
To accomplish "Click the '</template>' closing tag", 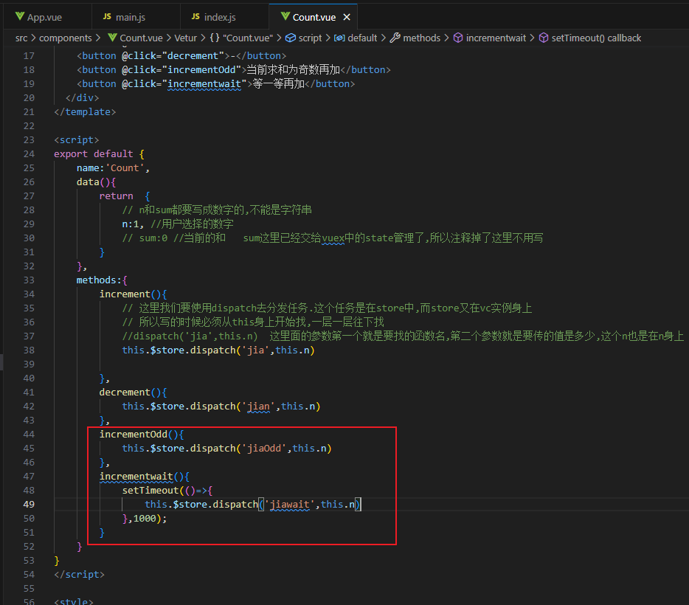I will [x=85, y=112].
